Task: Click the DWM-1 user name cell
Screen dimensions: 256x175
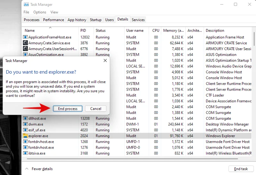Action: point(132,124)
